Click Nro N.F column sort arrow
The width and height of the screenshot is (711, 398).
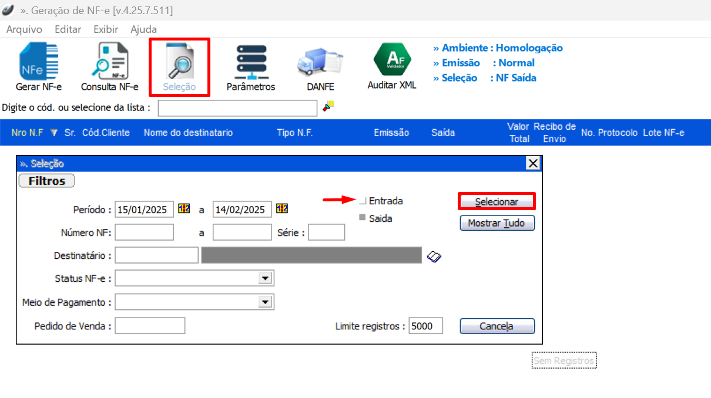click(54, 133)
